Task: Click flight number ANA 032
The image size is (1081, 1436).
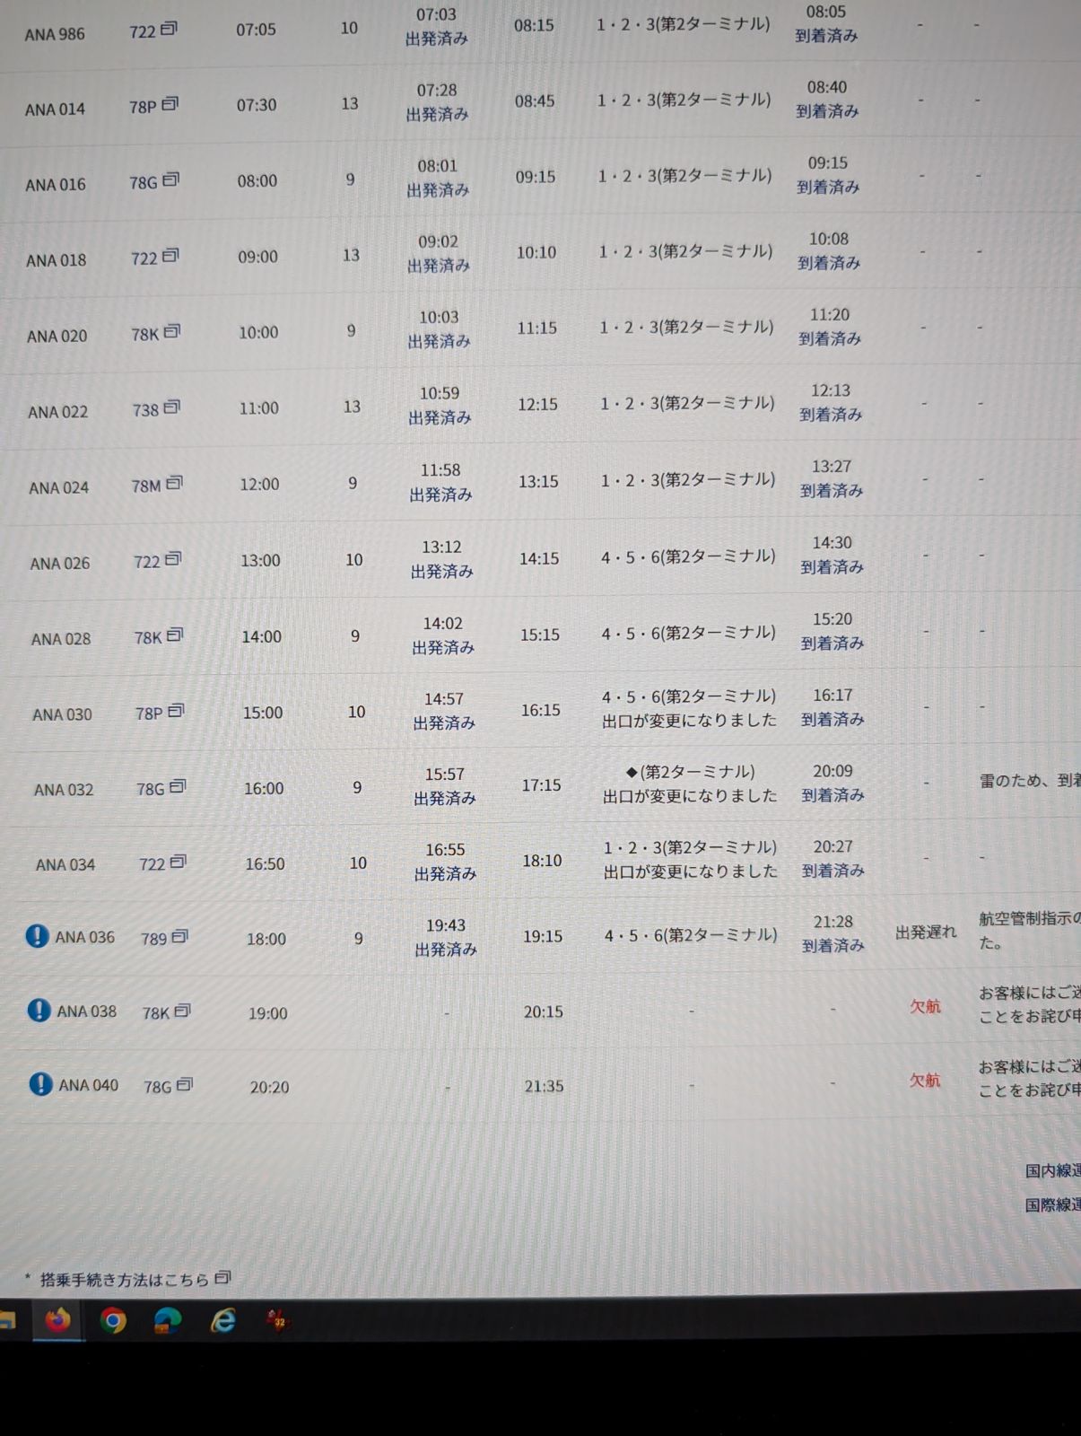Action: point(64,790)
